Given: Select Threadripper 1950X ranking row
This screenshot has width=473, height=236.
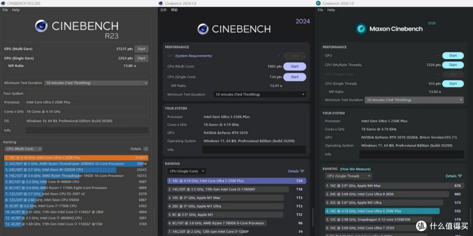Looking at the screenshot, I should [x=76, y=176].
